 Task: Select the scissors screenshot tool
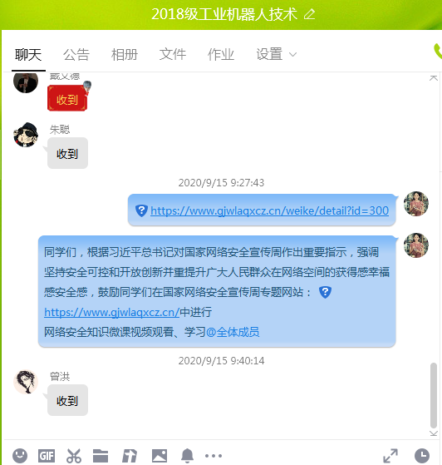(73, 456)
